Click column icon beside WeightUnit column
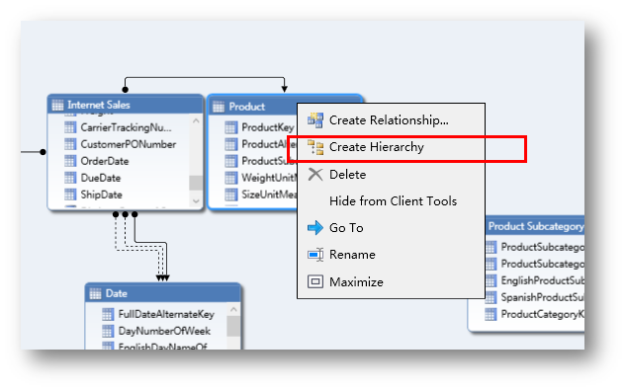This screenshot has width=626, height=391. tap(231, 178)
